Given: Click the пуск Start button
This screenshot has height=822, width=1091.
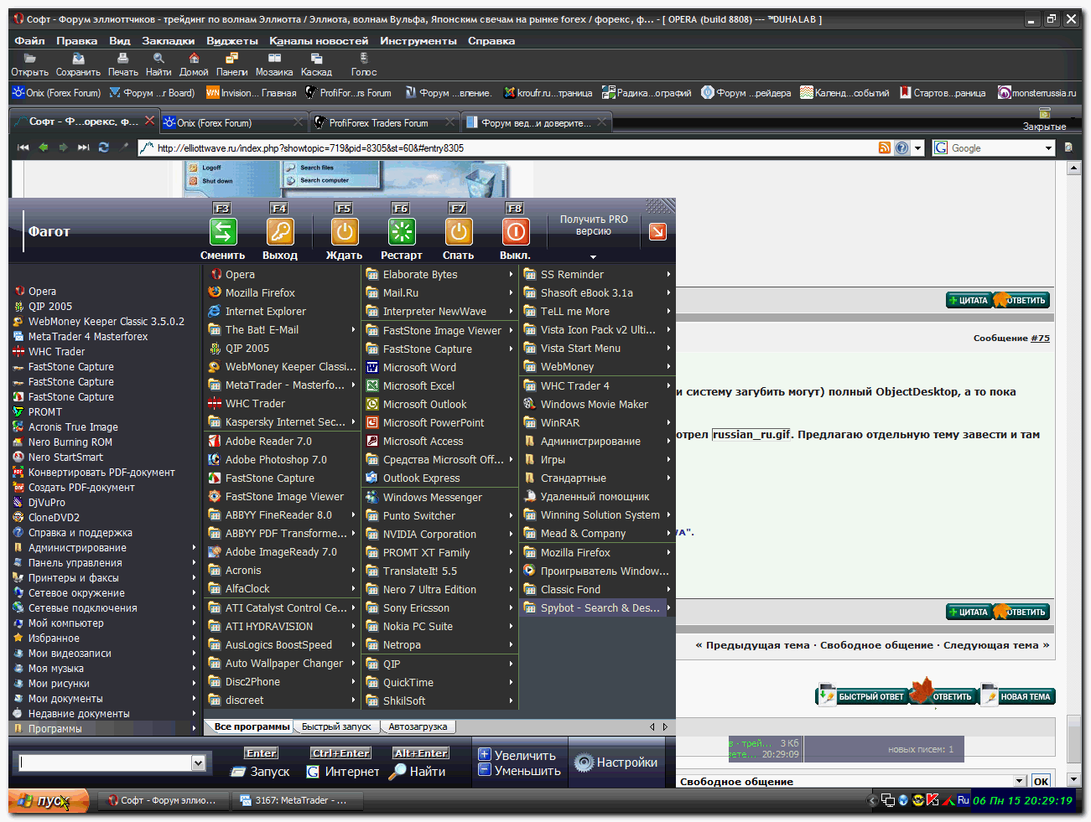Looking at the screenshot, I should pyautogui.click(x=49, y=801).
